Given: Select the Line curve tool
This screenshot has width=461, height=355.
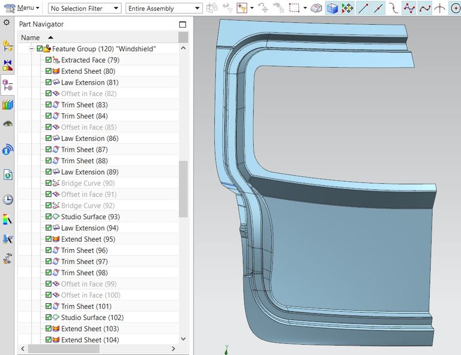Looking at the screenshot, I should 362,8.
